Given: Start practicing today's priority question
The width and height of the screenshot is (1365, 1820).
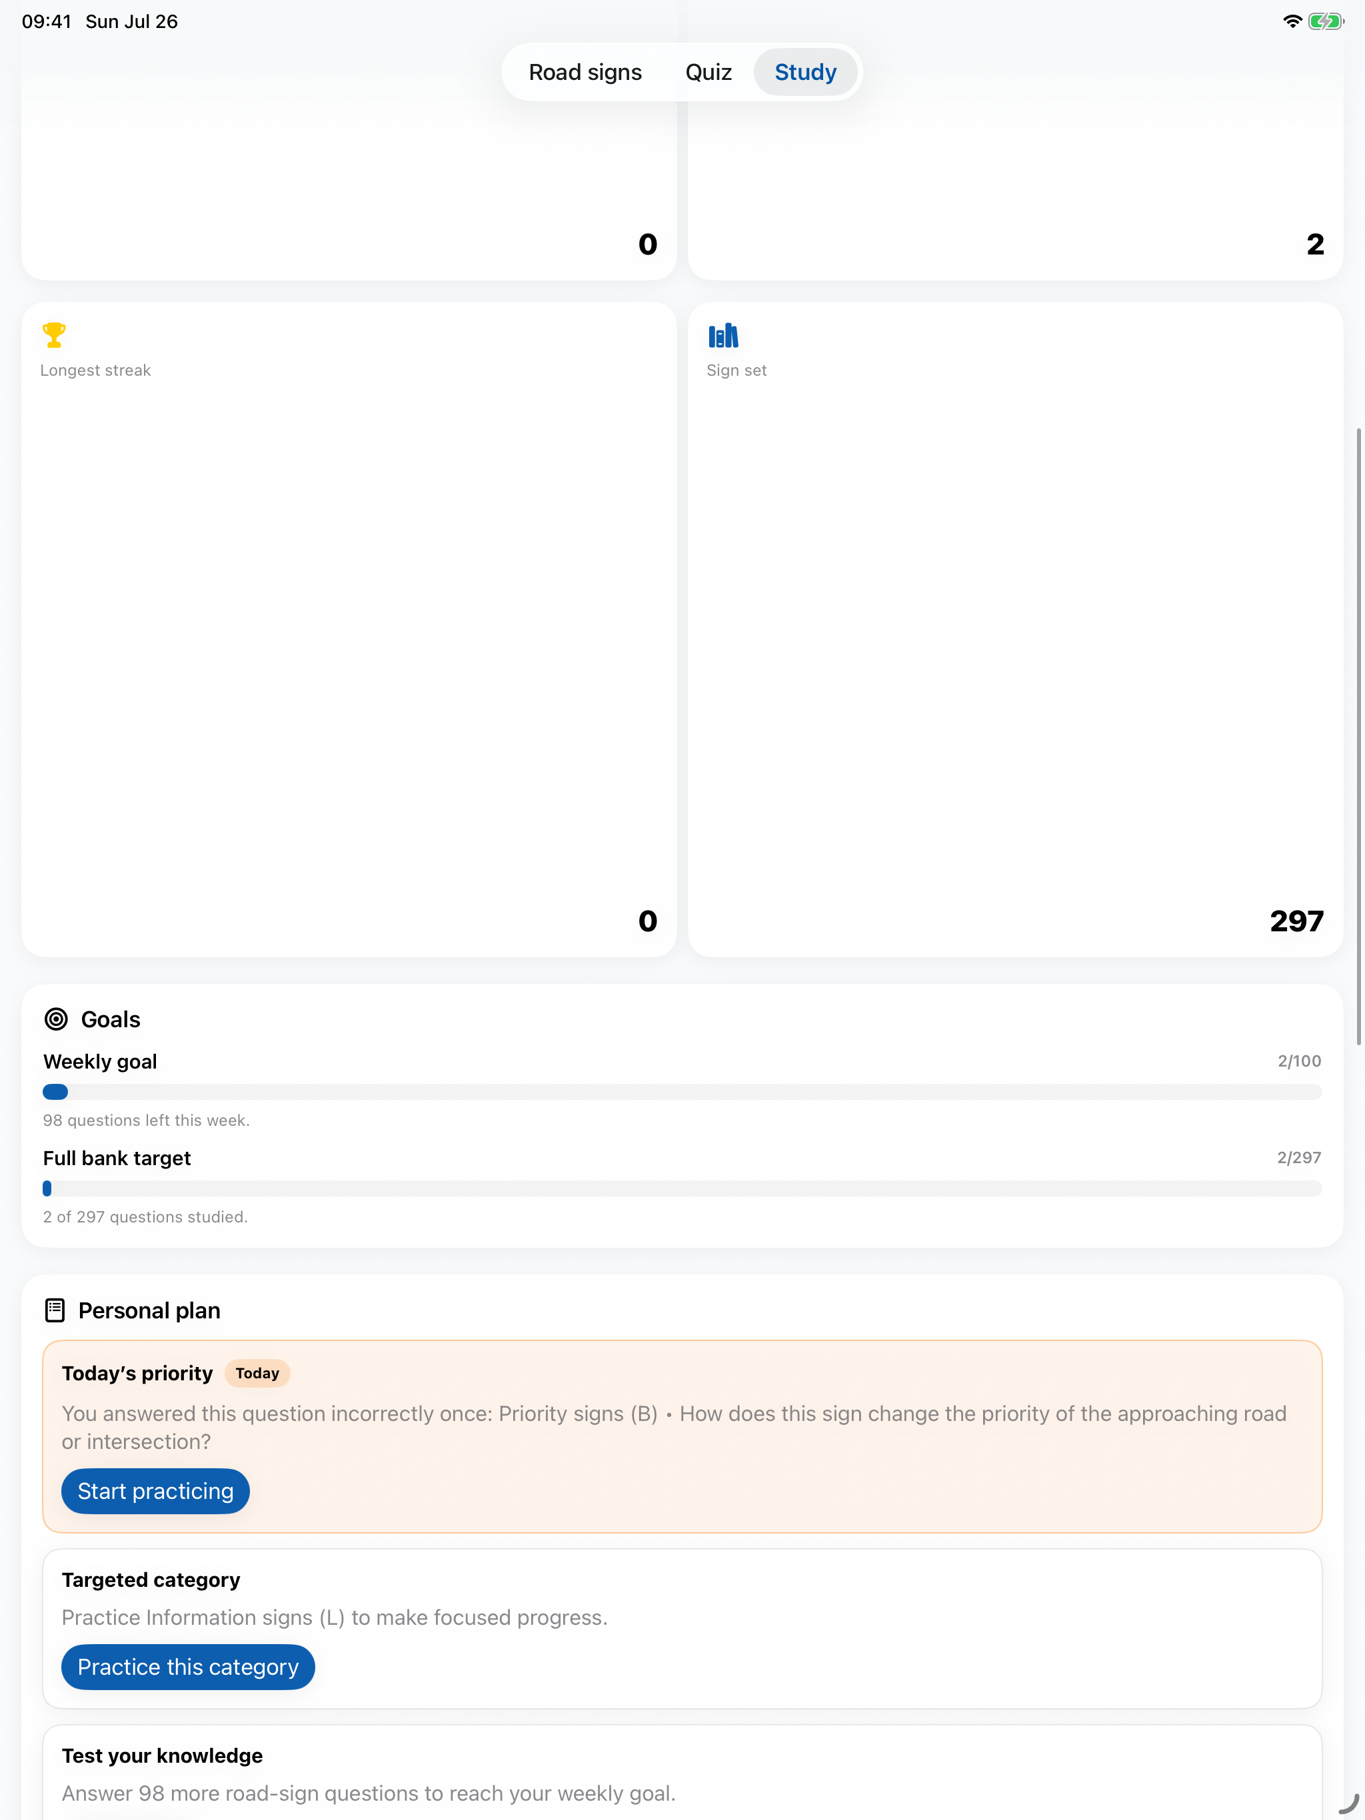Looking at the screenshot, I should [x=155, y=1491].
